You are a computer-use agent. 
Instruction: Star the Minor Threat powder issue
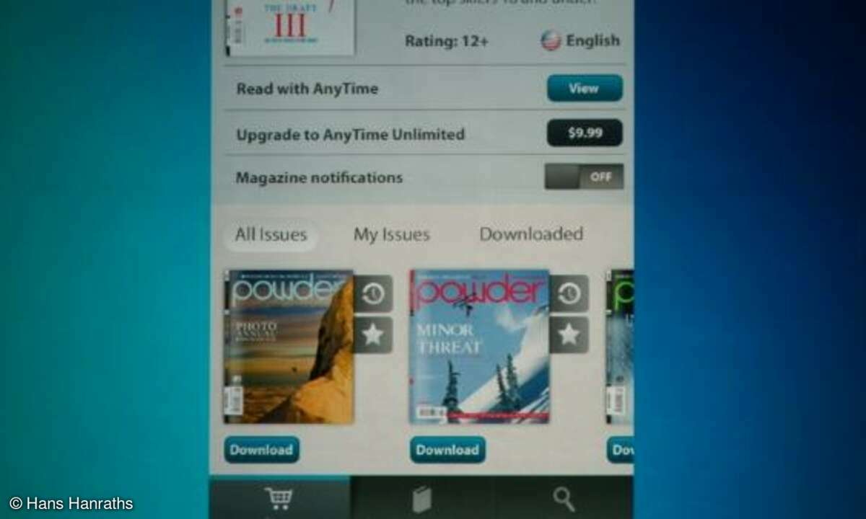click(x=569, y=335)
